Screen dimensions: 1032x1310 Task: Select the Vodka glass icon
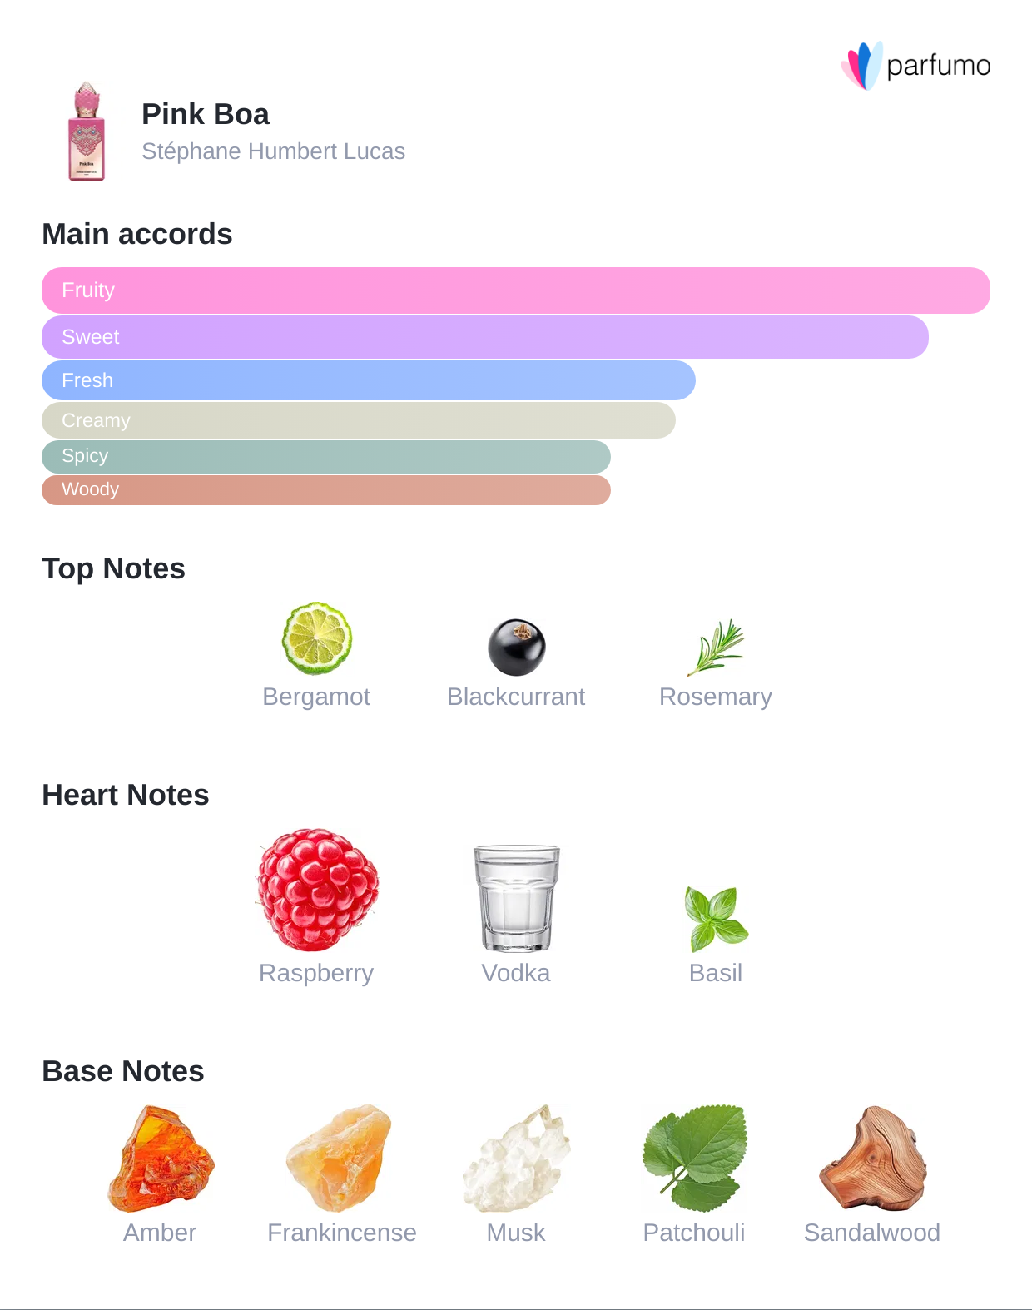pyautogui.click(x=516, y=897)
